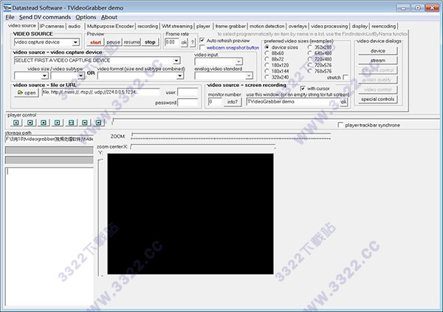443x312 pixels.
Task: Pick the 352x288 video size radio
Action: (310, 47)
